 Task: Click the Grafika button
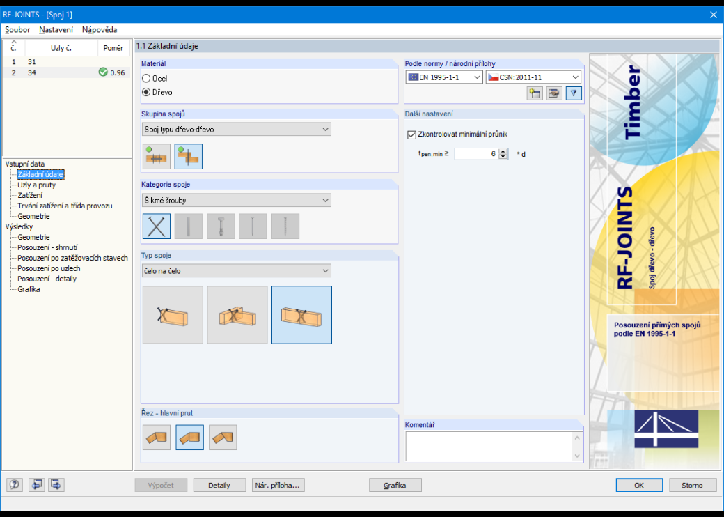pos(395,485)
